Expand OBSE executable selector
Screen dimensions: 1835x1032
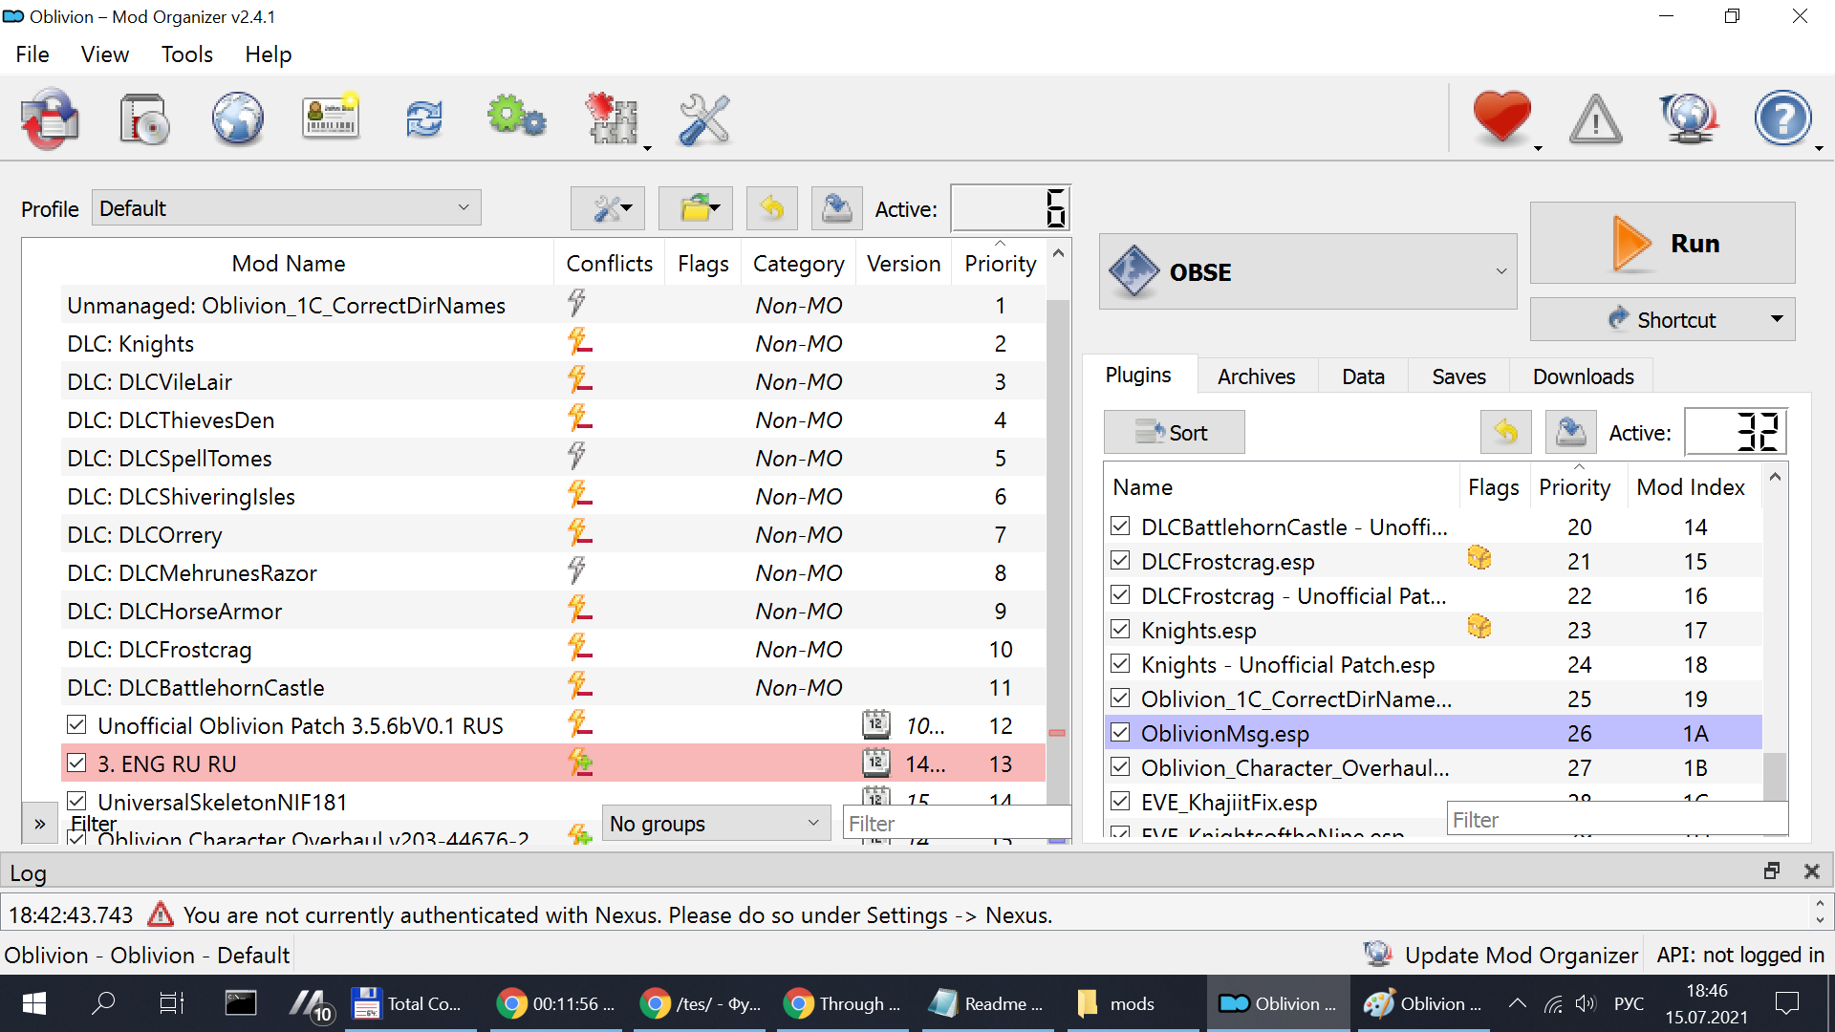click(1307, 272)
